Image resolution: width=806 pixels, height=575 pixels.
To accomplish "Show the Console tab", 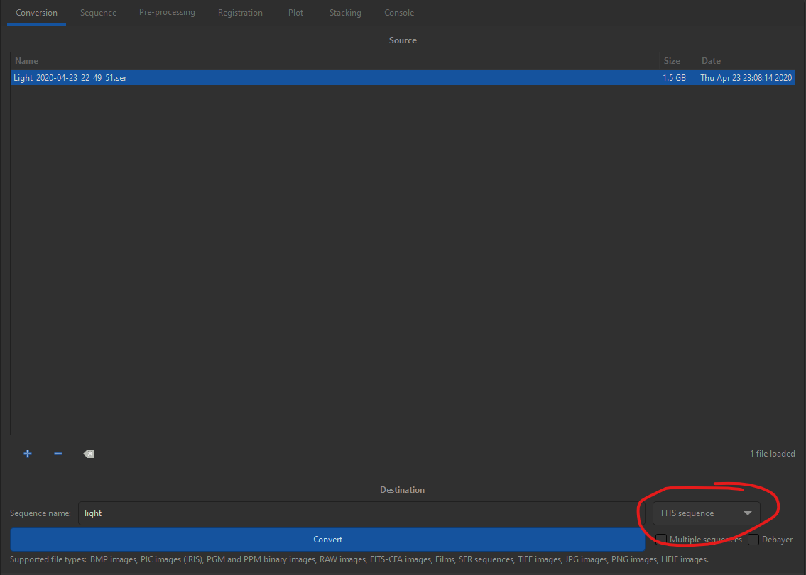I will click(x=399, y=13).
